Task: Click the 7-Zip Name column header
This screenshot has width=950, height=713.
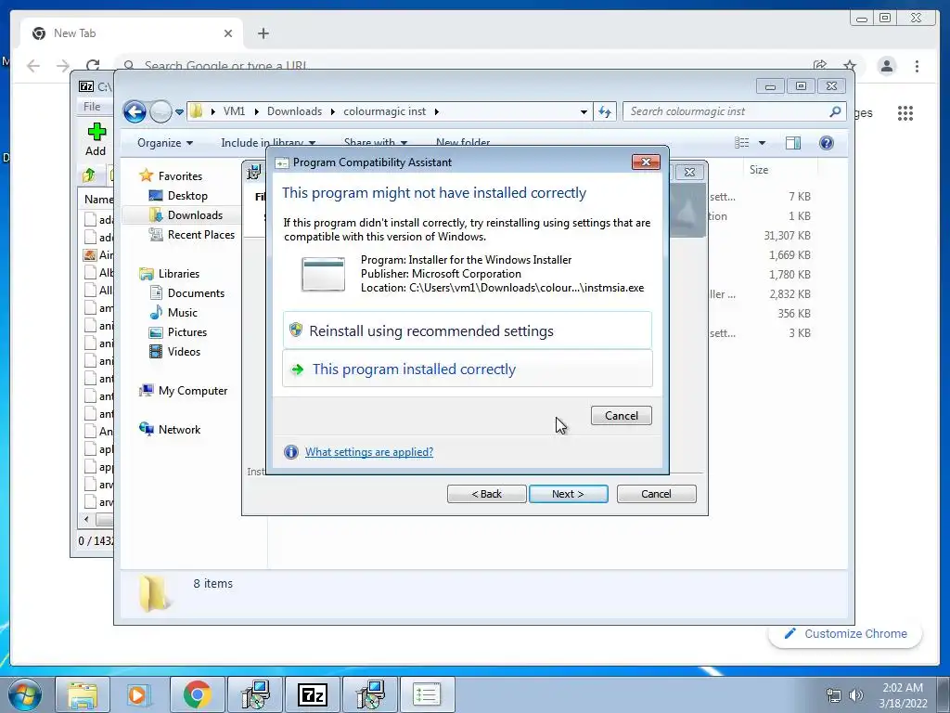Action: tap(98, 199)
